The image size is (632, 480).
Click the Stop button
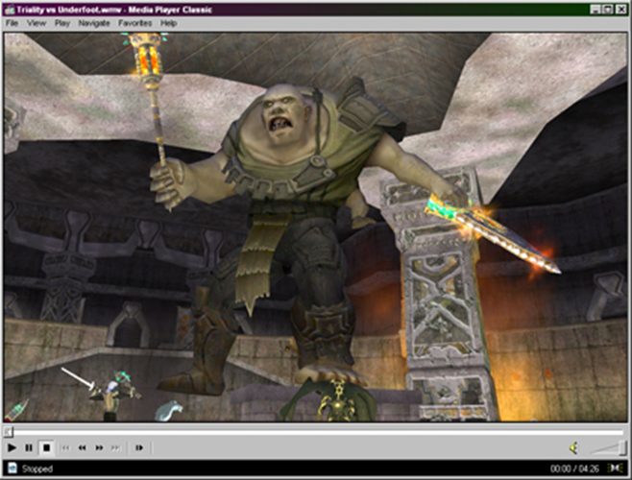46,447
